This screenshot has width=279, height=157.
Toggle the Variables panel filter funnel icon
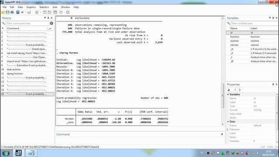pos(270,18)
